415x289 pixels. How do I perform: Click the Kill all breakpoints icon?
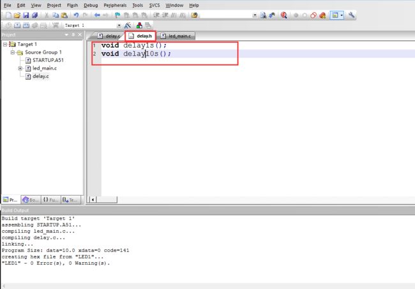coord(322,15)
